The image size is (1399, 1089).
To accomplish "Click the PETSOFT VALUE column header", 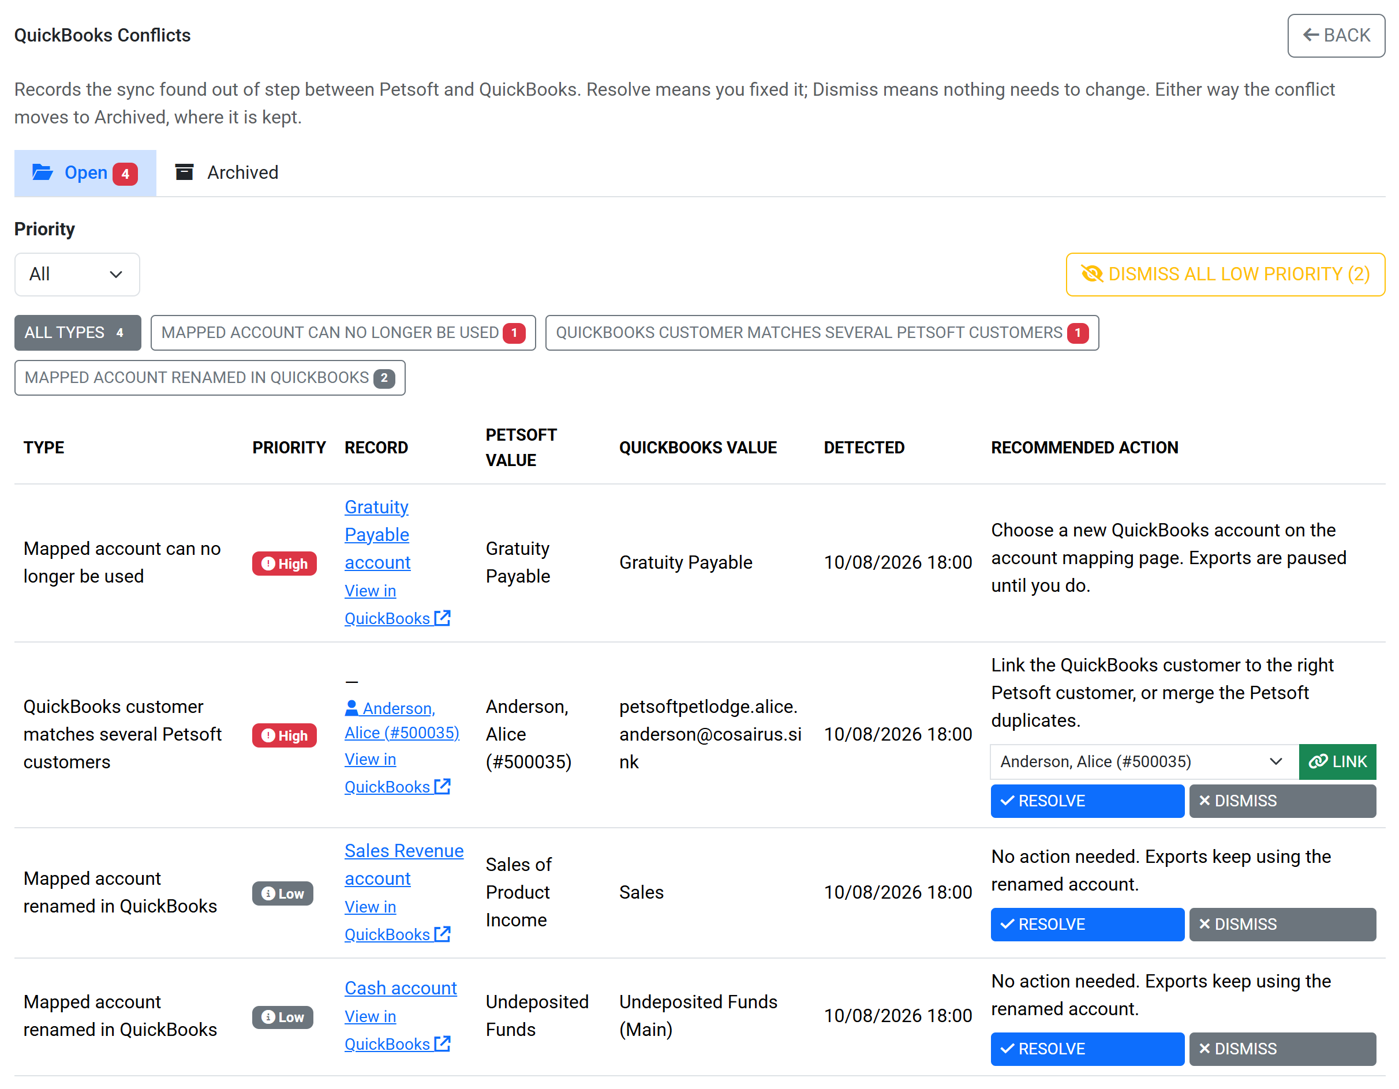I will pos(521,447).
